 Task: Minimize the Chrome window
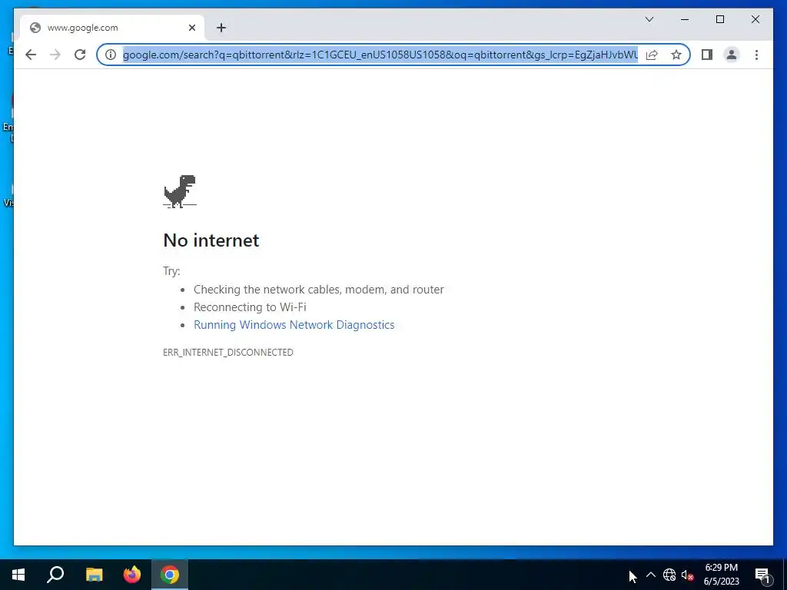coord(685,19)
